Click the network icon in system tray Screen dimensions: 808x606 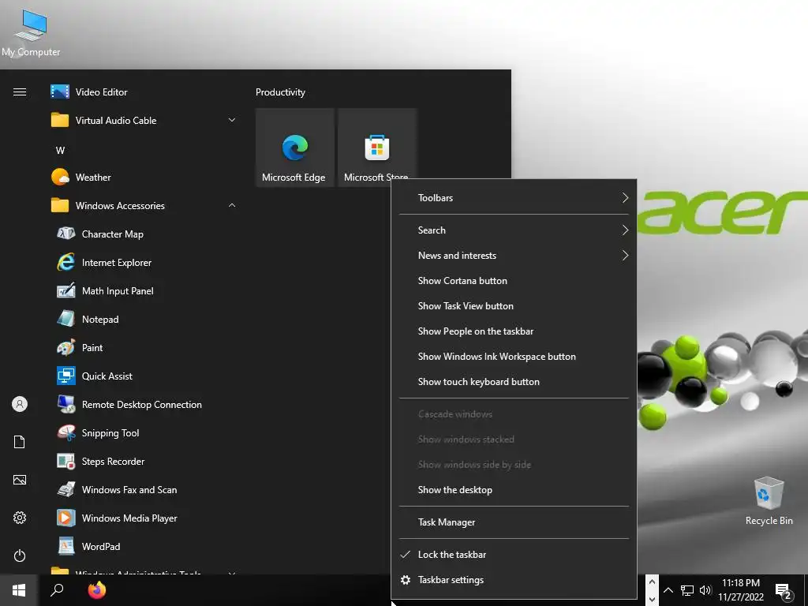tap(687, 590)
